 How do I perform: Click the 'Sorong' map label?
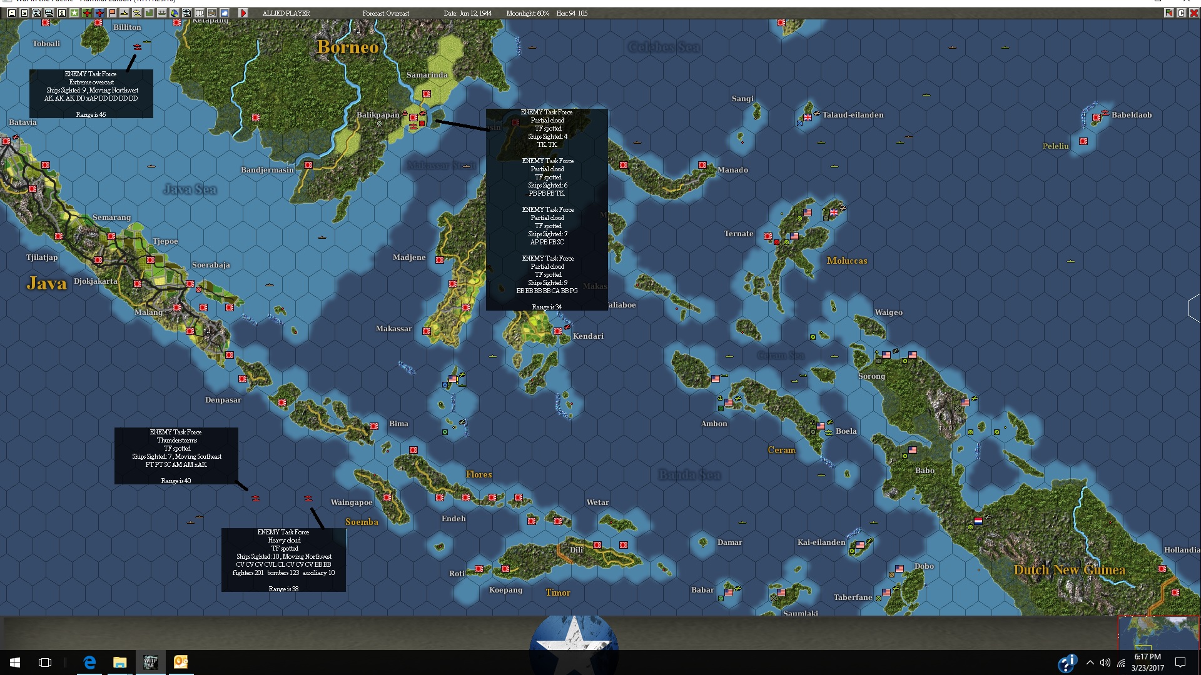(871, 376)
